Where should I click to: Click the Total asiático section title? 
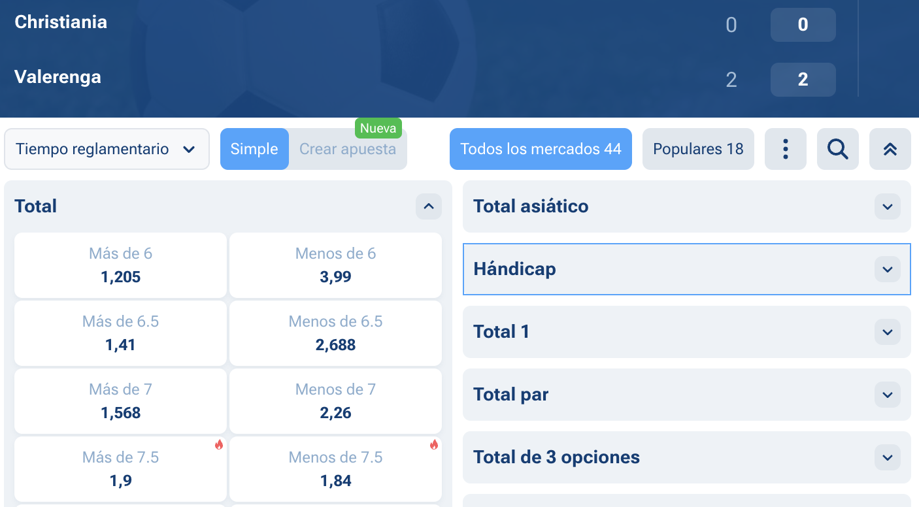[x=531, y=206]
